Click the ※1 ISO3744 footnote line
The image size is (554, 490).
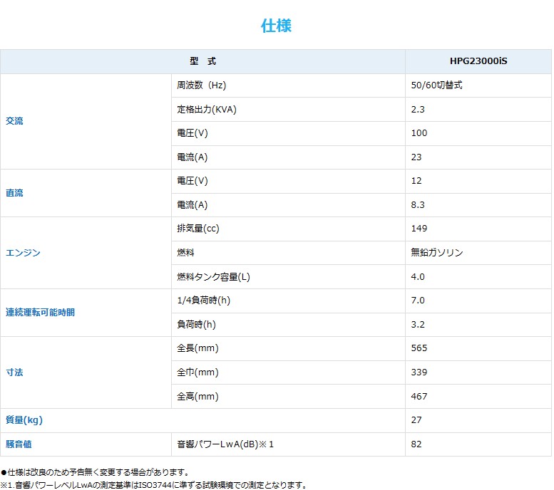[x=154, y=485]
